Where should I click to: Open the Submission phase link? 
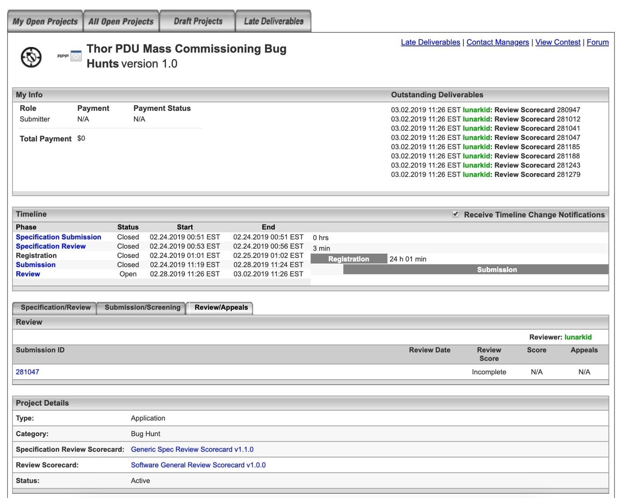coord(36,265)
